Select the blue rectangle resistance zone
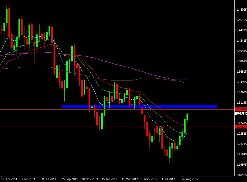 139,107
